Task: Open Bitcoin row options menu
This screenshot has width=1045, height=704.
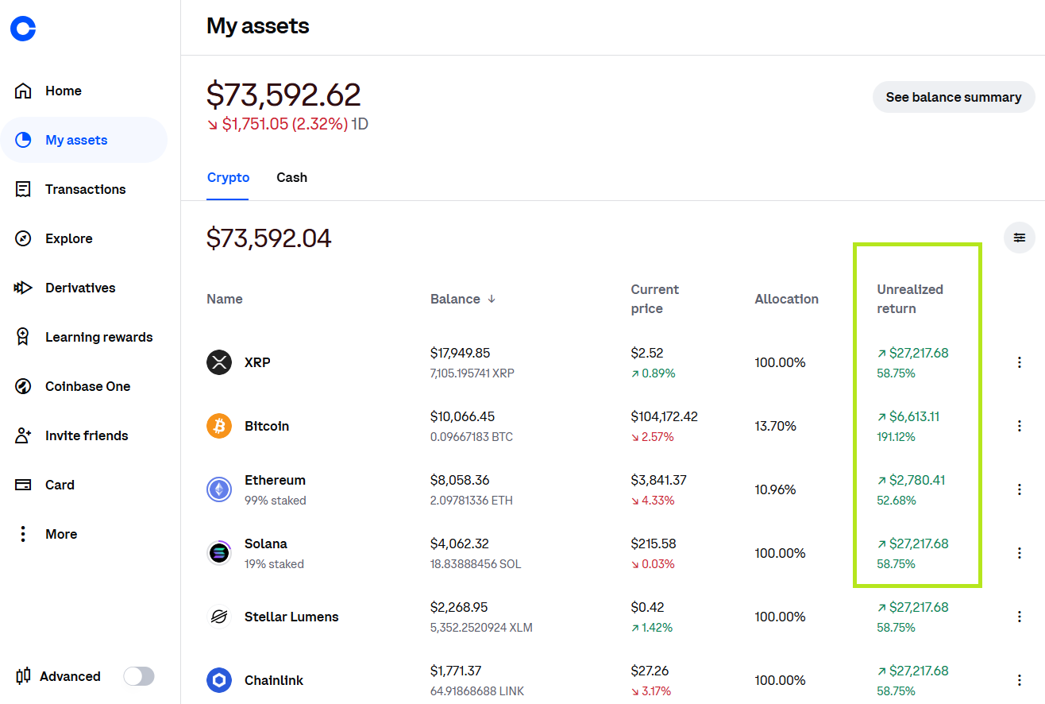Action: coord(1020,426)
